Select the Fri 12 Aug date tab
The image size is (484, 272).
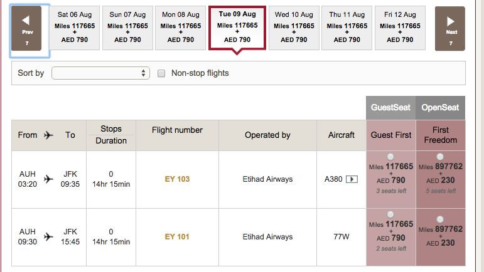(400, 28)
